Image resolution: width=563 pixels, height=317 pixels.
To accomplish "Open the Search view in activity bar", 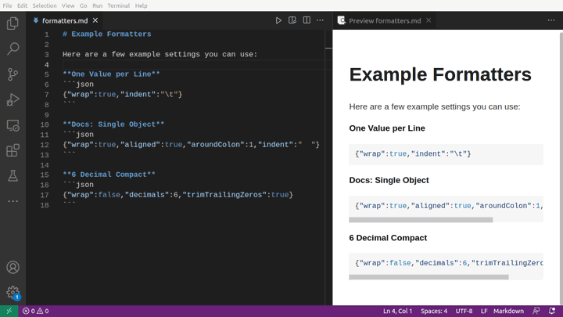I will tap(13, 49).
